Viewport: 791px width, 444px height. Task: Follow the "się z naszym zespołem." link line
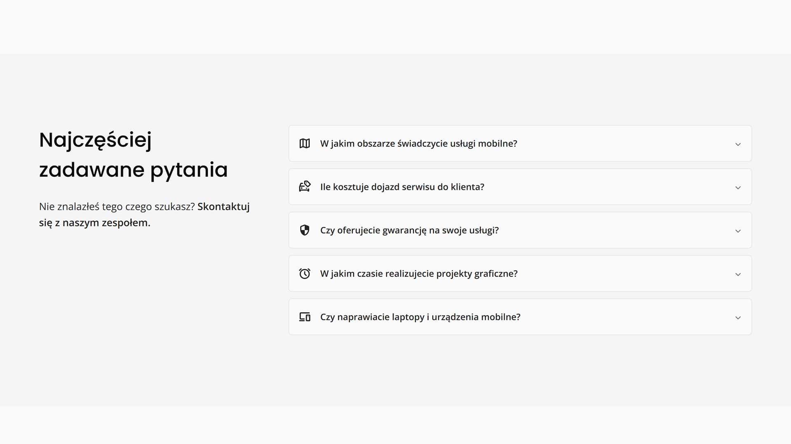[95, 223]
